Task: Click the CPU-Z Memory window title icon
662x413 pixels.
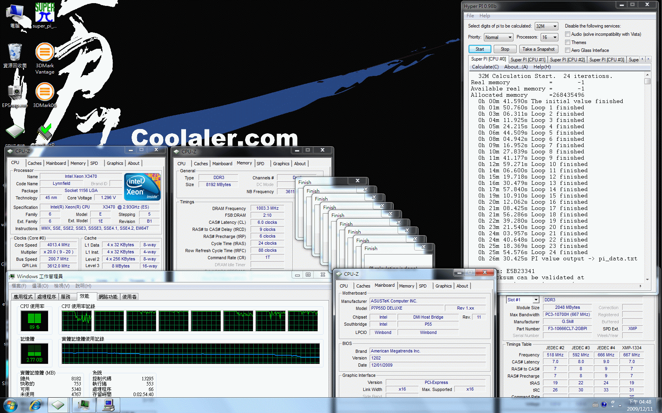Action: 177,151
